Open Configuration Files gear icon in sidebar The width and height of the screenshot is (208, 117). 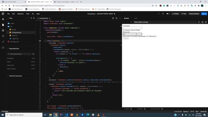(x=3, y=30)
